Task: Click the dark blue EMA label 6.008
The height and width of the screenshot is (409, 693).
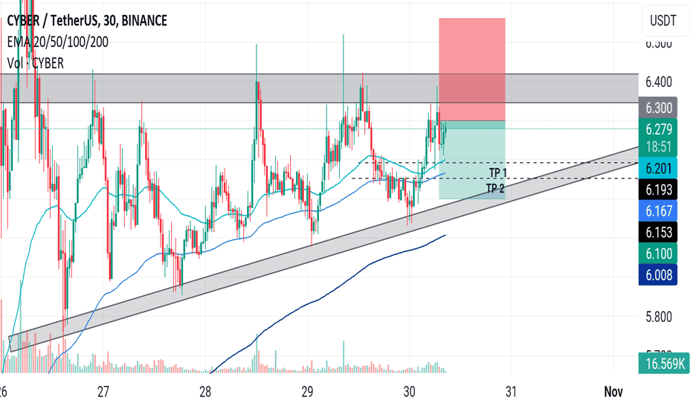Action: click(657, 274)
